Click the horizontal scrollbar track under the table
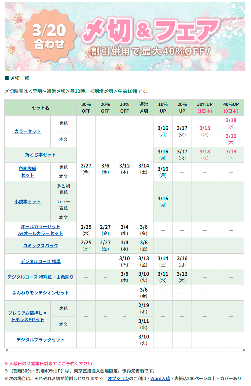Image resolution: width=251 pixels, height=386 pixels. coord(125,350)
